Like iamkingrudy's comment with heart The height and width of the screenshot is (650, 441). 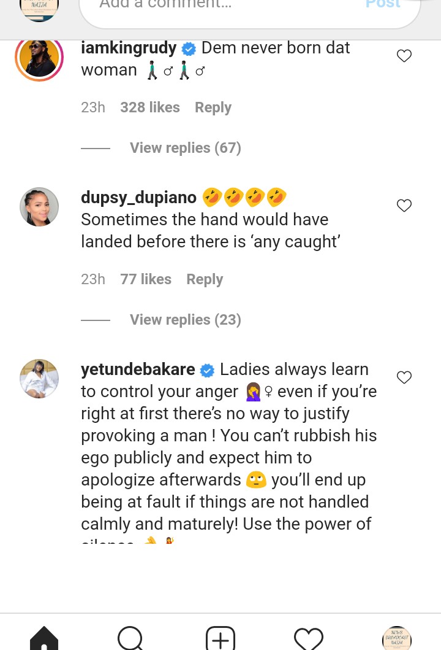pyautogui.click(x=404, y=56)
